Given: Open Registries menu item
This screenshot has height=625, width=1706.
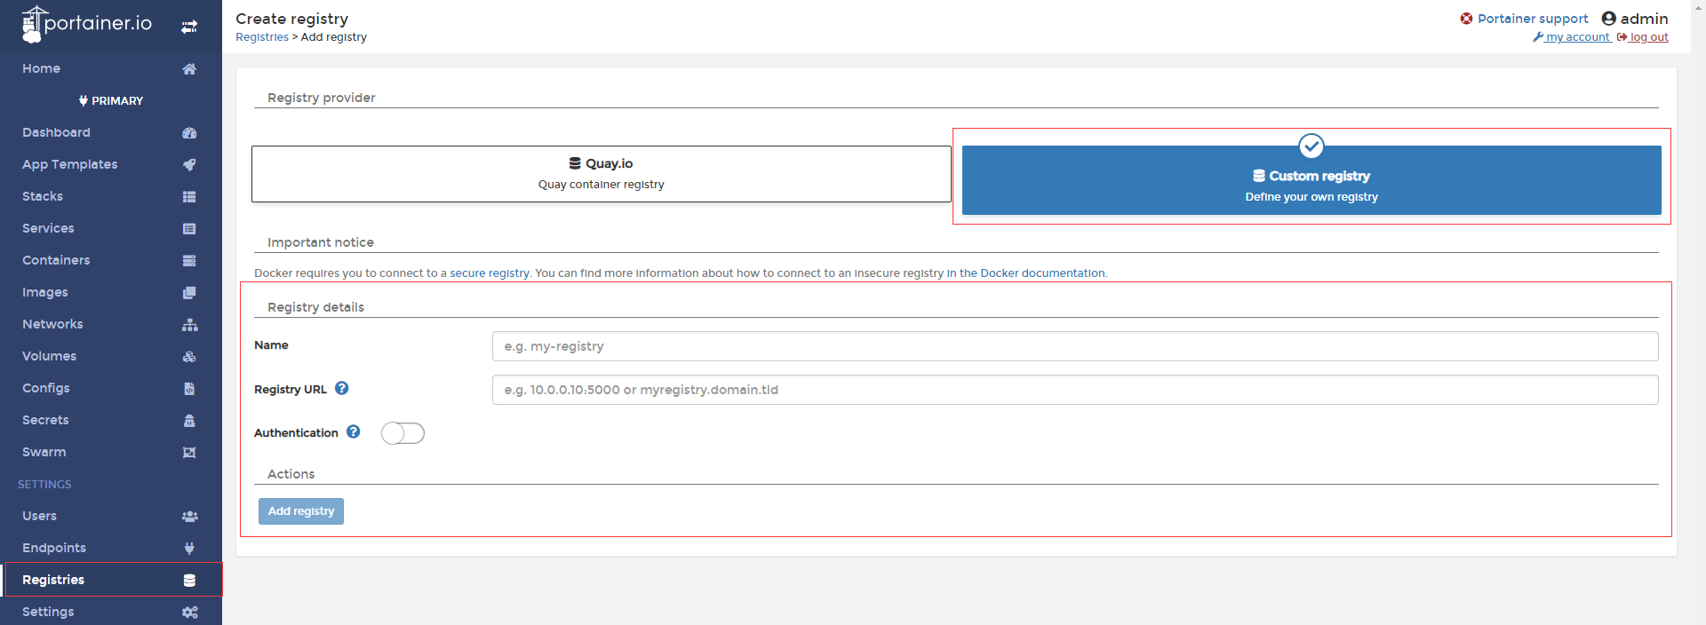Looking at the screenshot, I should (111, 580).
